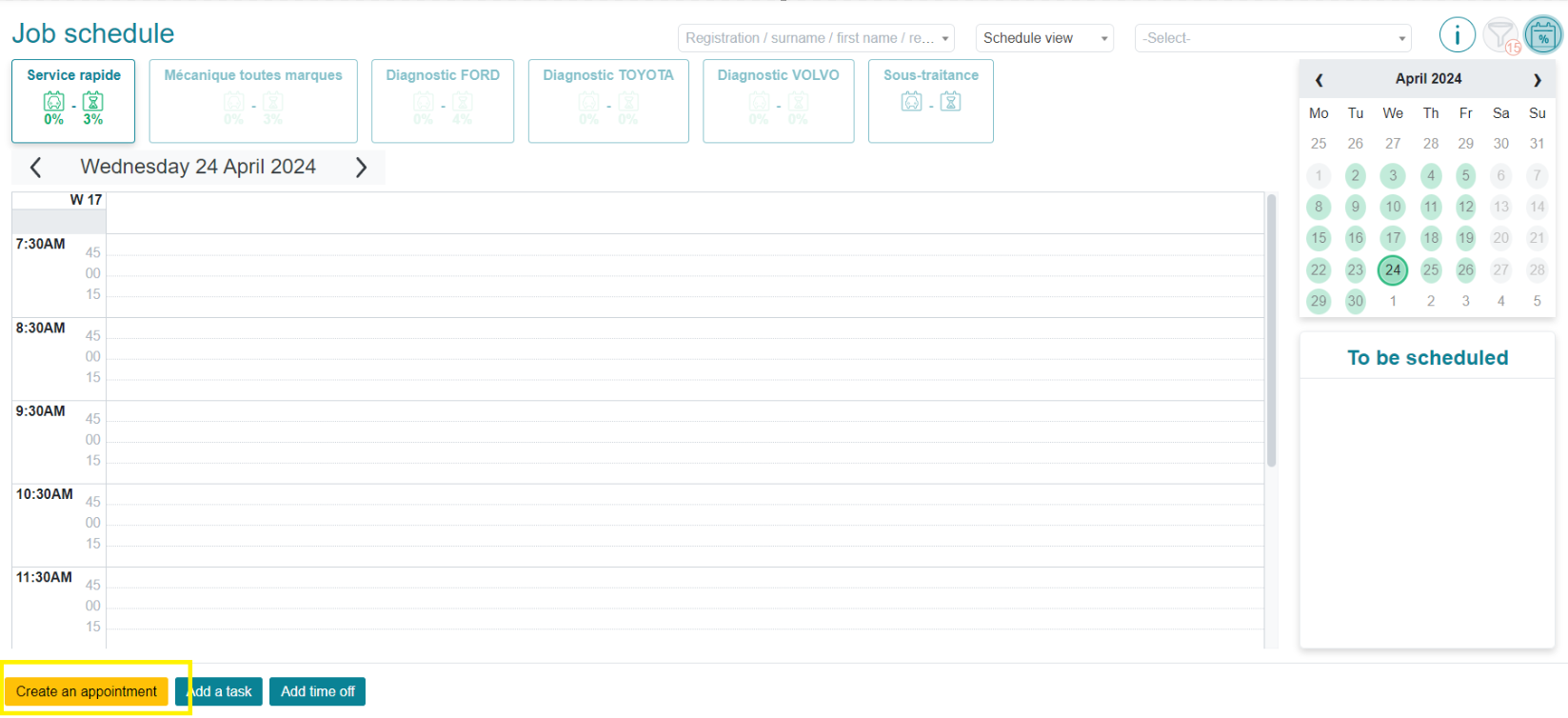The width and height of the screenshot is (1568, 718).
Task: Pick April 30 in mini calendar
Action: pos(1355,301)
